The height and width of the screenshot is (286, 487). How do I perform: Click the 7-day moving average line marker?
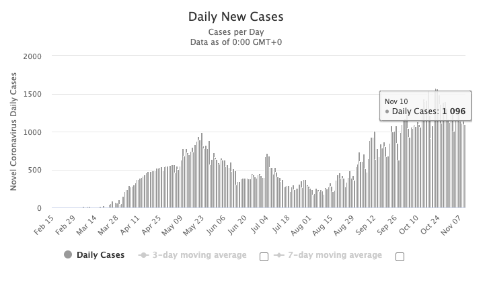[278, 255]
